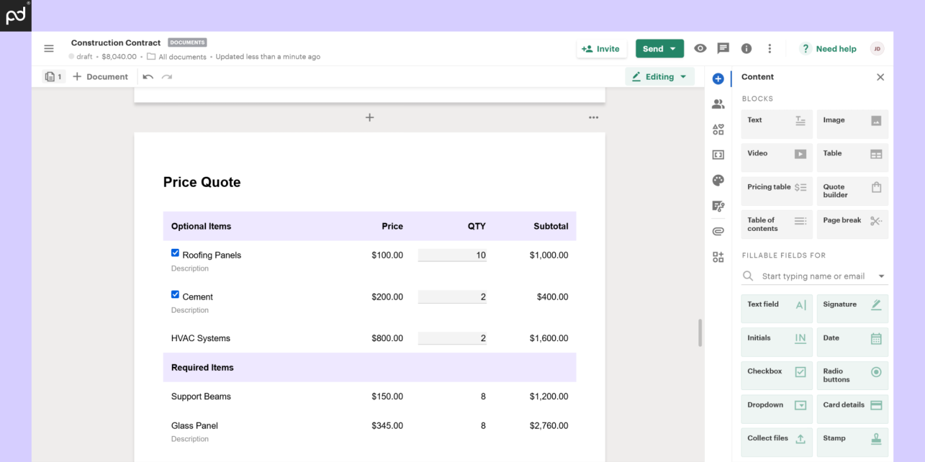Viewport: 925px width, 462px height.
Task: Click the Document tab
Action: 100,77
